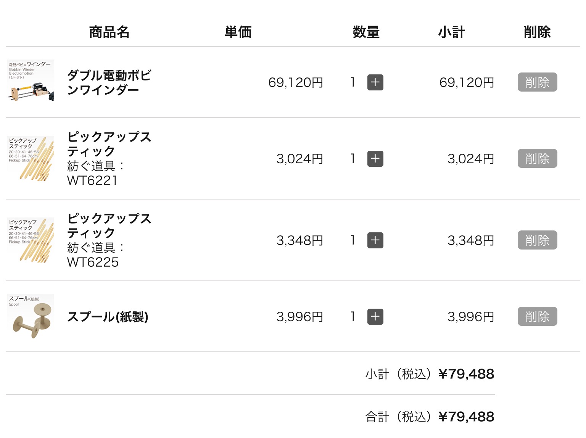Click plus icon for スプール(紙製)
The height and width of the screenshot is (438, 586).
pyautogui.click(x=375, y=317)
